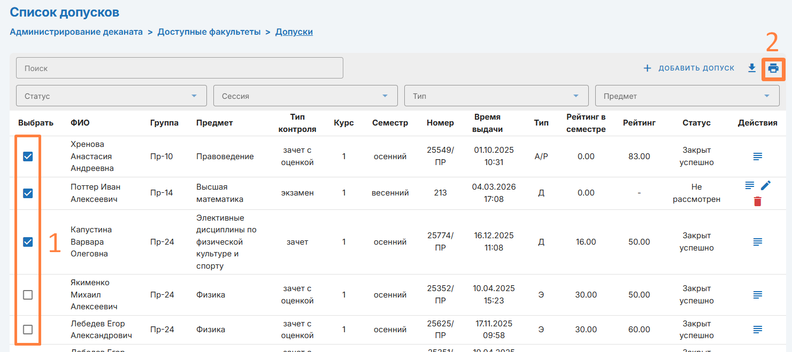The image size is (792, 352).
Task: Uncheck the checkbox for Капустина Варвара Олеговна
Action: pyautogui.click(x=28, y=242)
